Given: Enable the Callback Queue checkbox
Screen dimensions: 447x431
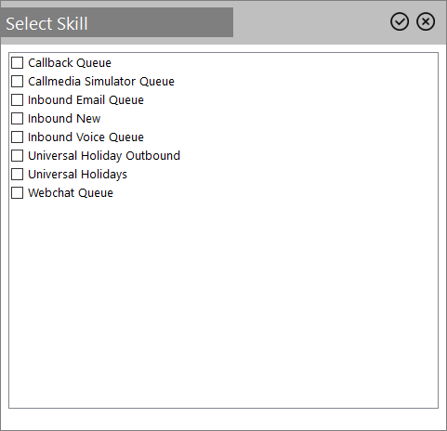Looking at the screenshot, I should click(x=17, y=62).
